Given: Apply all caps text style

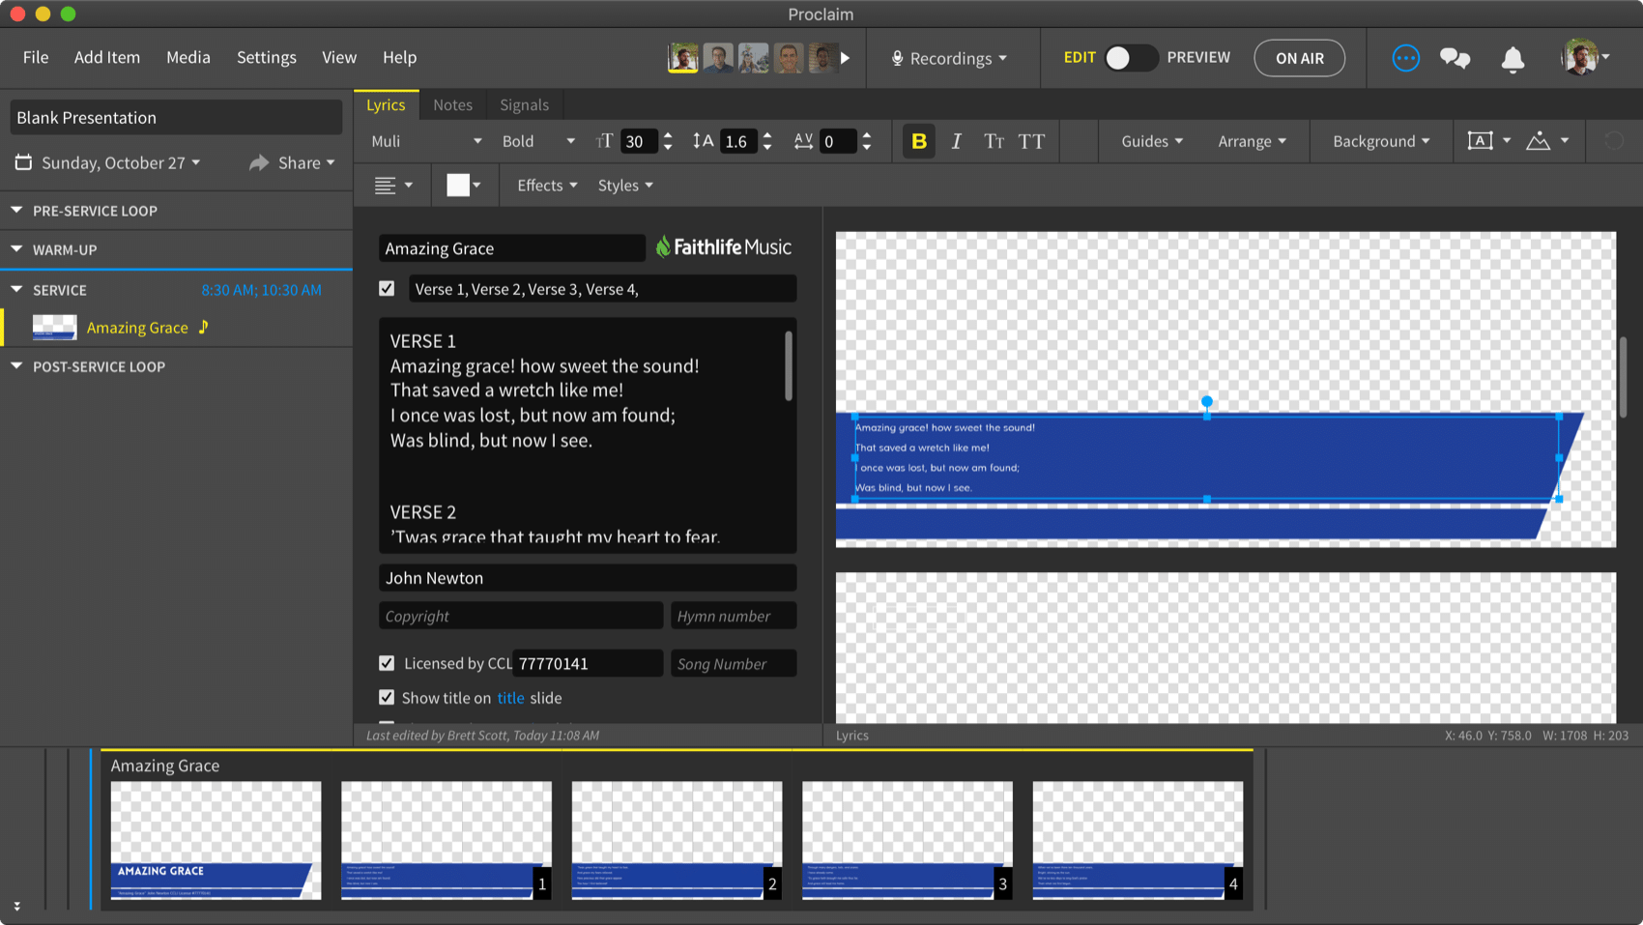Looking at the screenshot, I should coord(1031,141).
